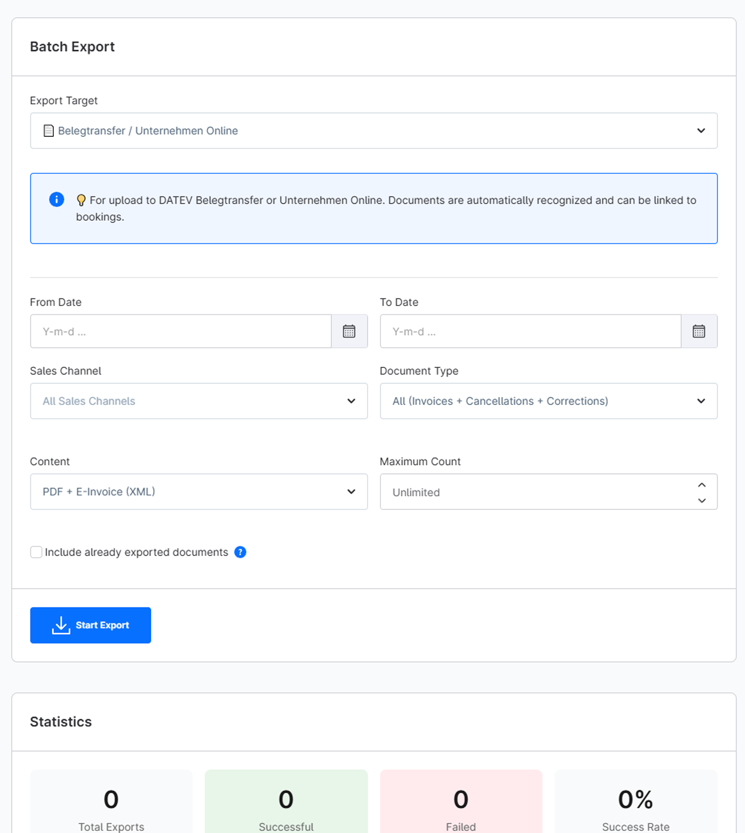Click the blue info icon in the notice
The height and width of the screenshot is (833, 745).
point(57,200)
